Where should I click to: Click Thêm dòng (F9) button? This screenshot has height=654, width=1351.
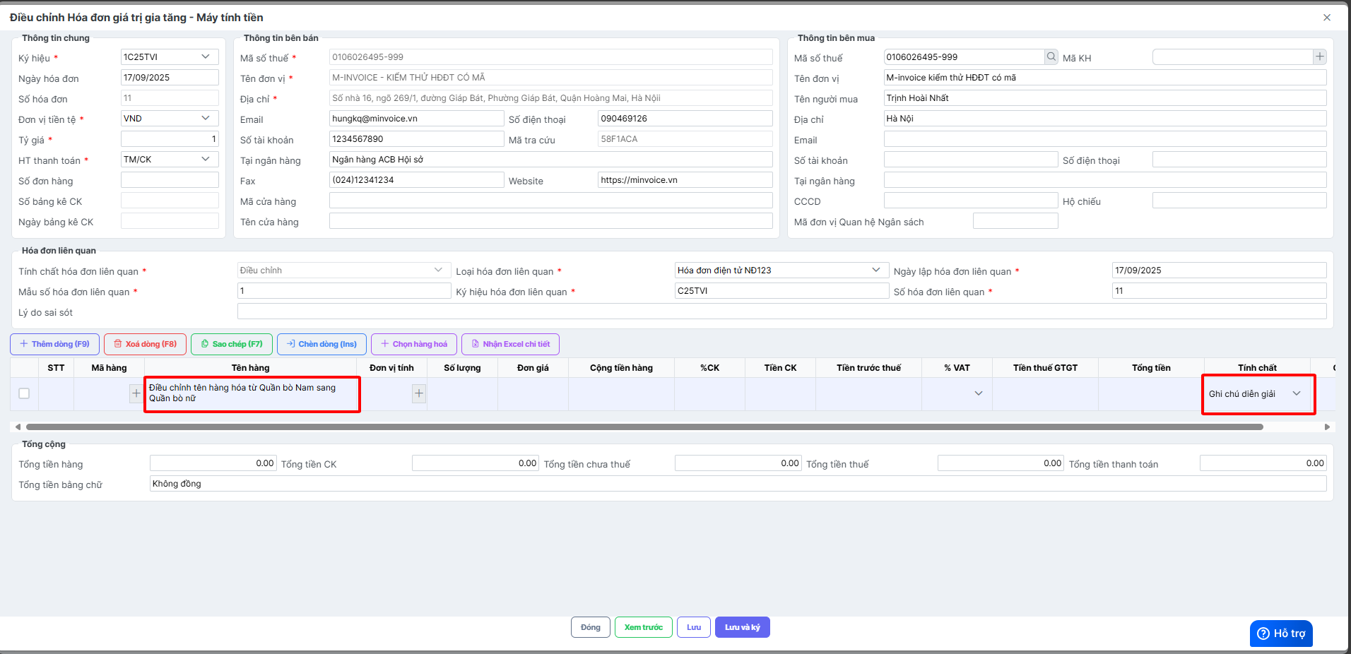54,344
